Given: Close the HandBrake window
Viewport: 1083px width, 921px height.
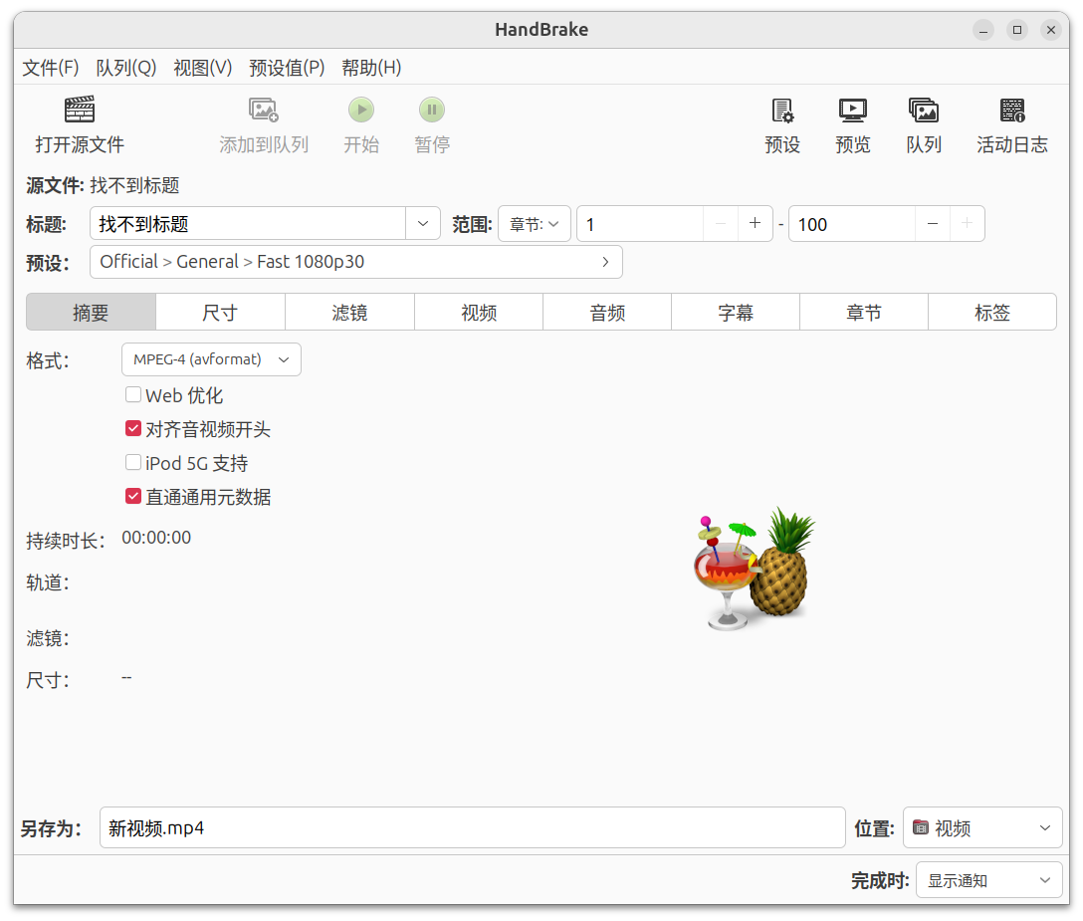Looking at the screenshot, I should click(1050, 30).
